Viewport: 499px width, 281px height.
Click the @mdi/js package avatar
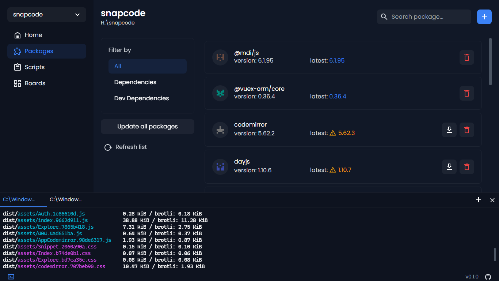tap(220, 57)
